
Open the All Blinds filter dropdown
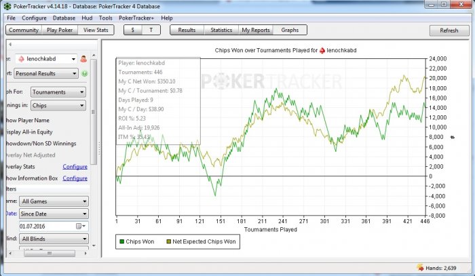54,239
